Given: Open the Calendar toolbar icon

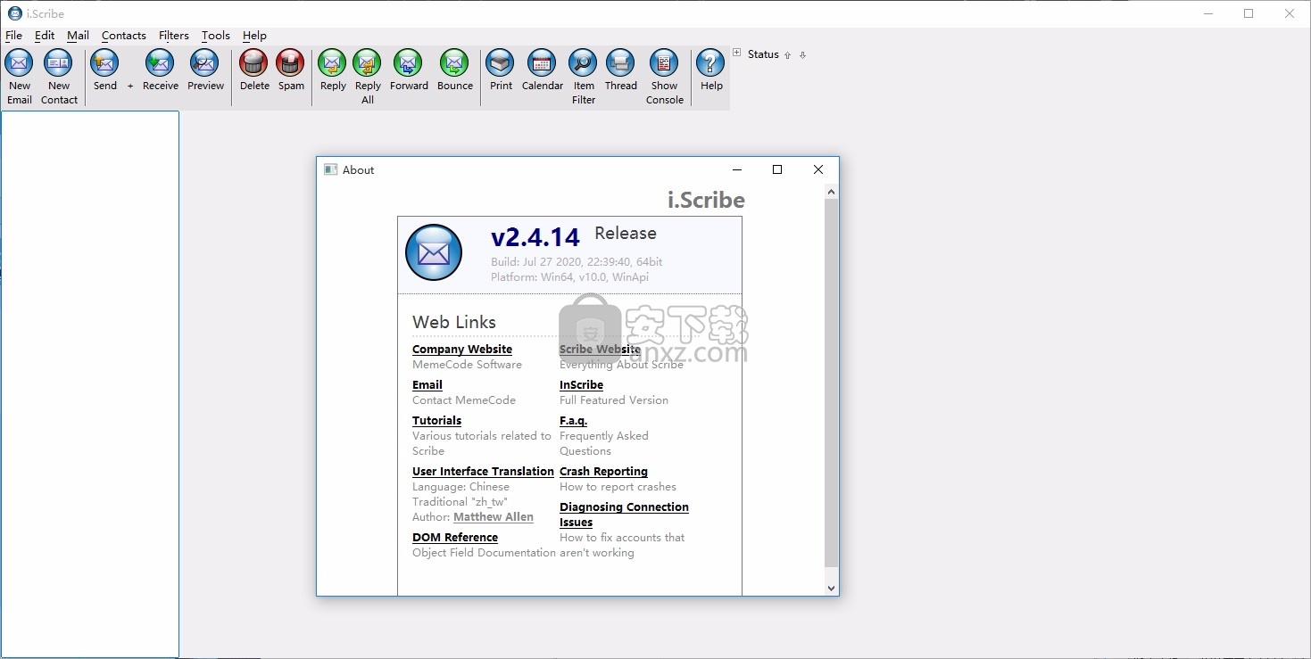Looking at the screenshot, I should point(543,63).
